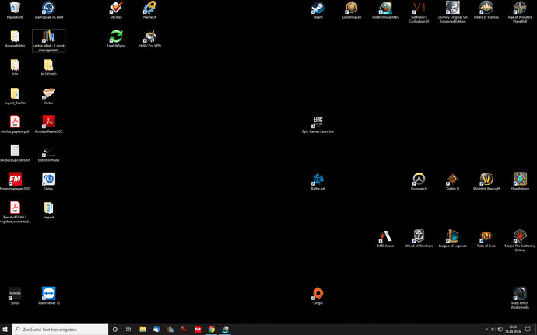Expand the hidden system tray icons chevron
The image size is (537, 335).
click(486, 330)
